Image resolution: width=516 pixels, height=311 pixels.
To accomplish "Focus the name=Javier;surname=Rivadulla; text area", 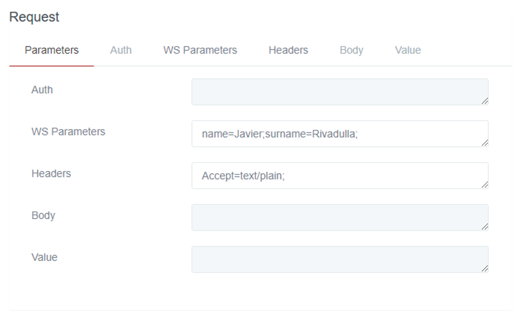I will 339,134.
